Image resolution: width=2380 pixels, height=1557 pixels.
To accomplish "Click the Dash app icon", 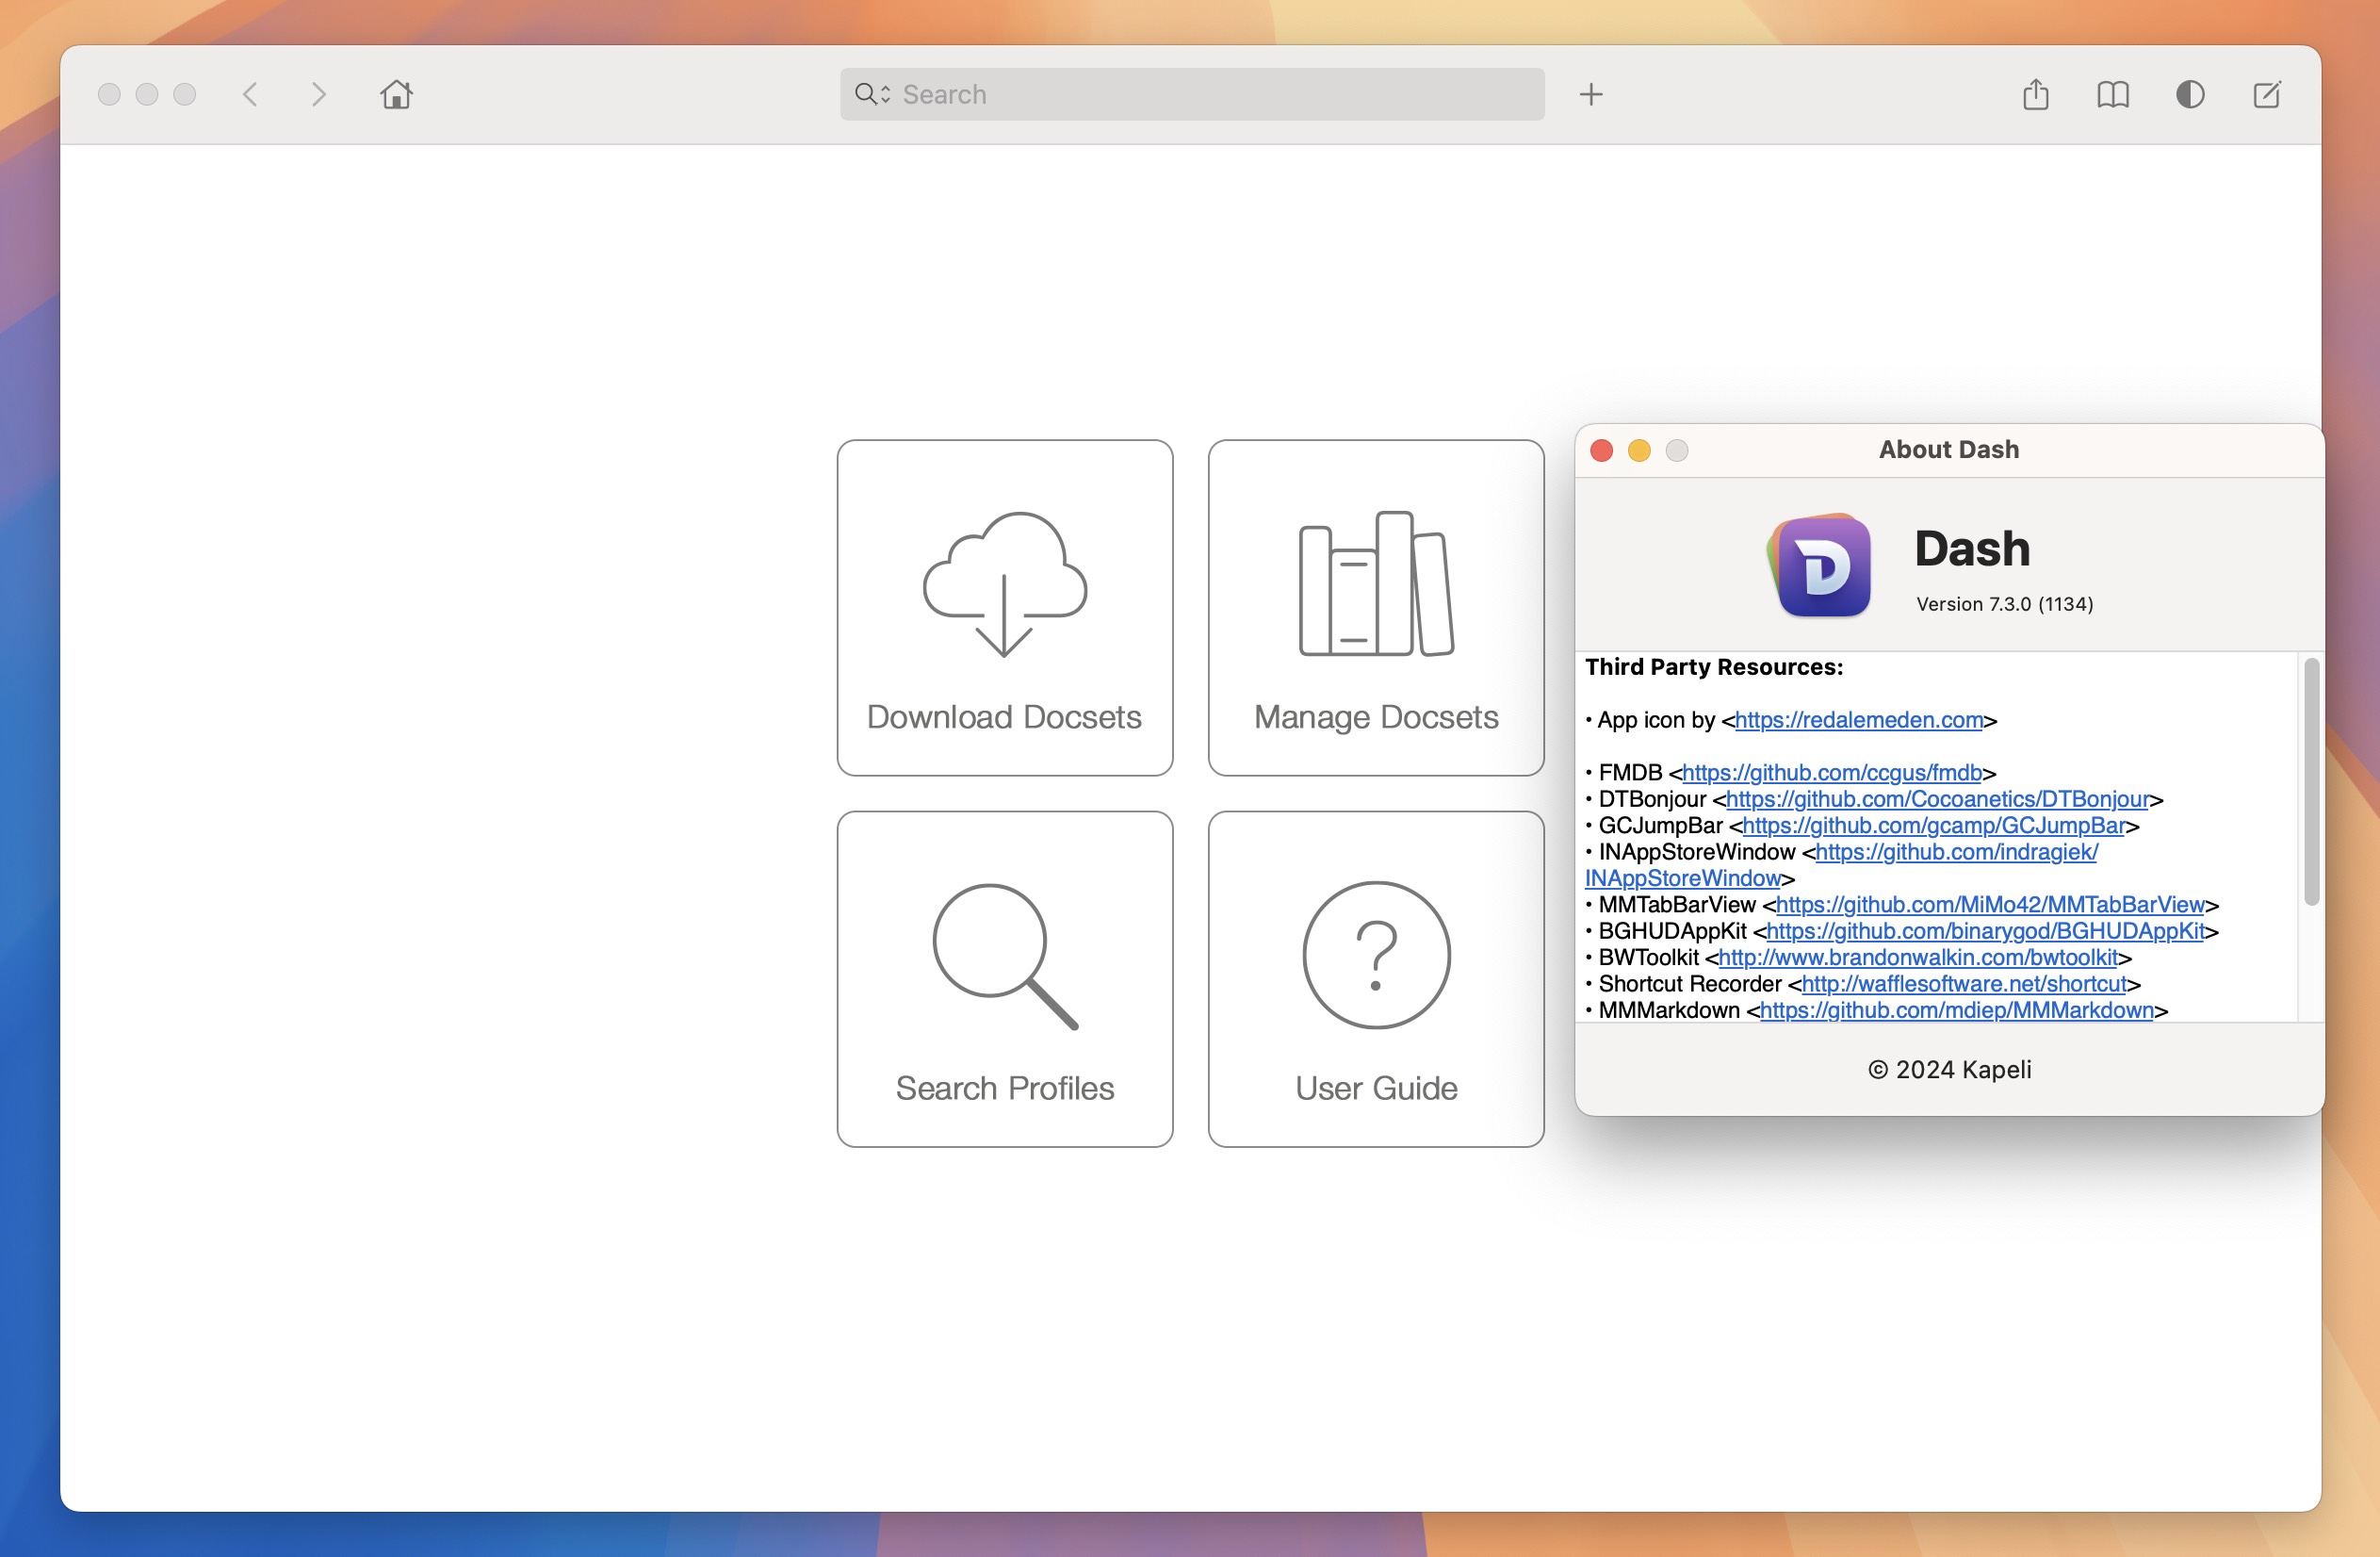I will click(1820, 566).
